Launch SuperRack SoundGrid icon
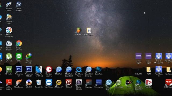Image resolution: width=172 pixels, height=96 pixels. click(139, 82)
